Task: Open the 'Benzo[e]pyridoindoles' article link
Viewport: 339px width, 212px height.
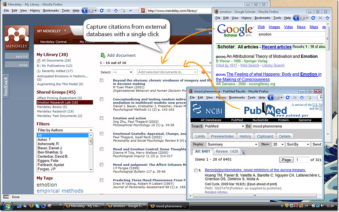Action: (x=255, y=170)
